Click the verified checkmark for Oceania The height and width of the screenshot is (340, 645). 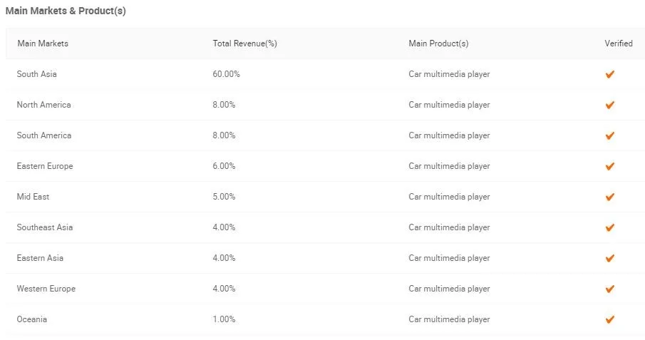pos(609,319)
